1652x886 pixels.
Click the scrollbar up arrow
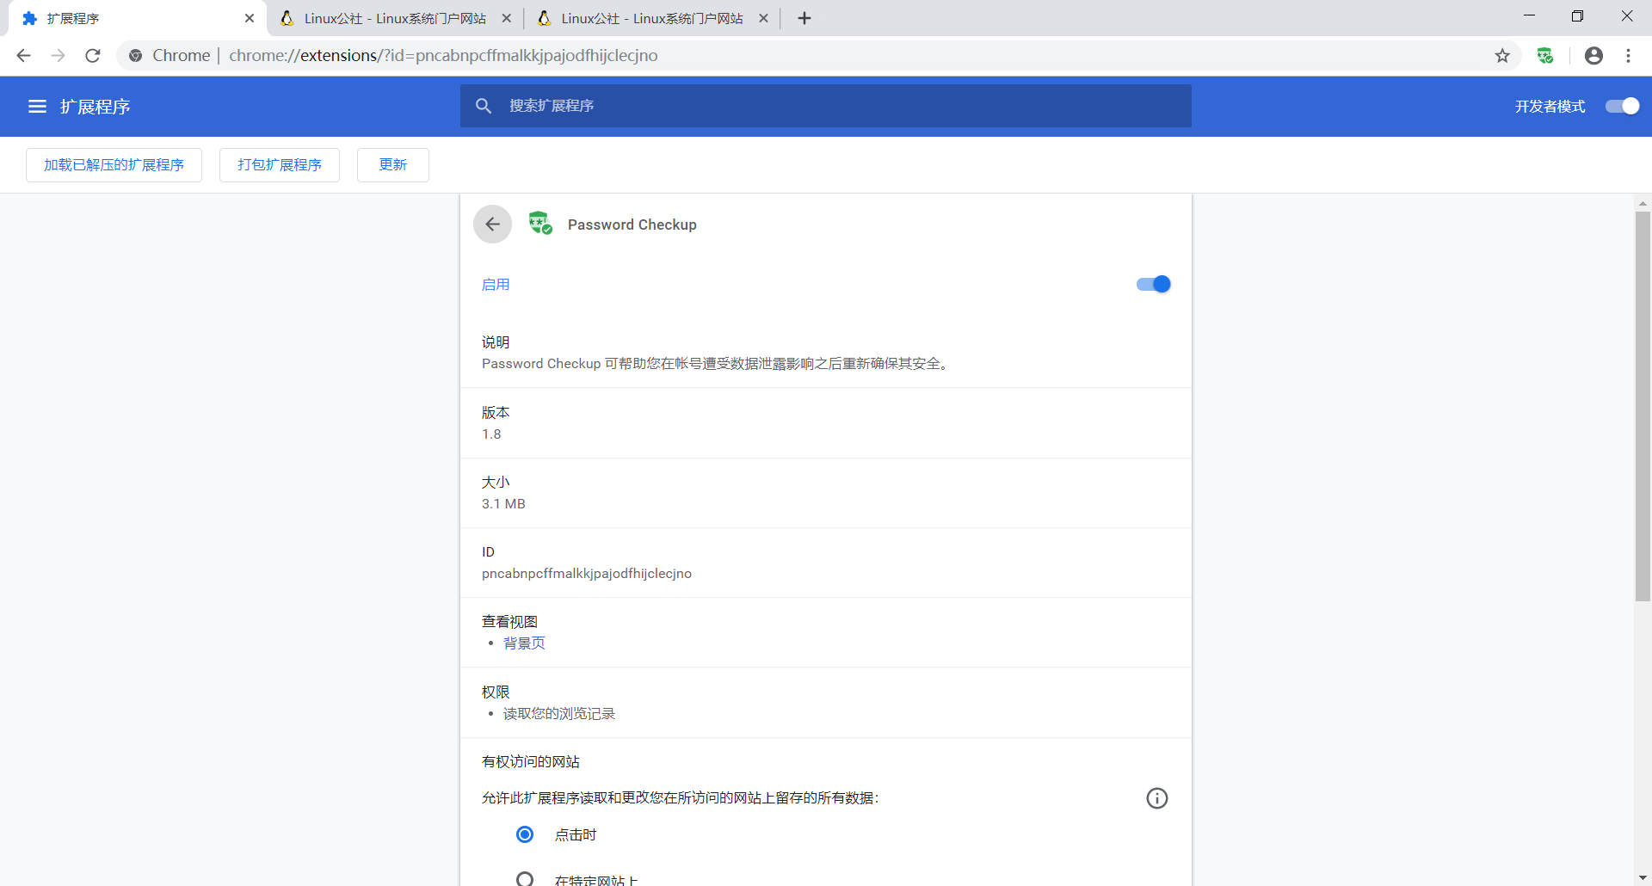coord(1643,204)
